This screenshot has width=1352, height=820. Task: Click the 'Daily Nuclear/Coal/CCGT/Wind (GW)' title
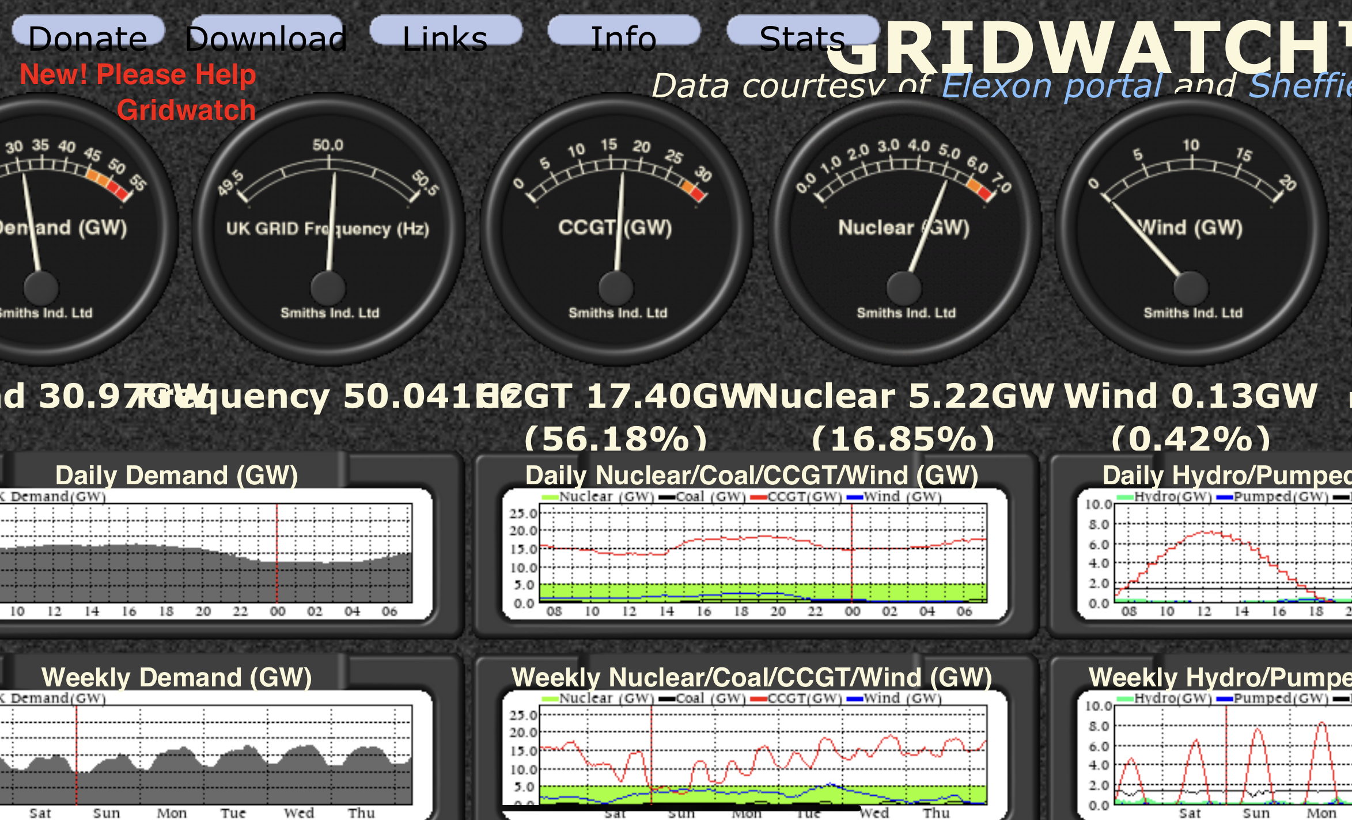tap(752, 476)
